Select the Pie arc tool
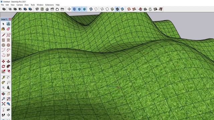 pos(8,55)
